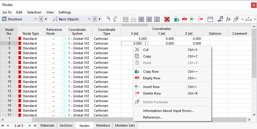This screenshot has height=129, width=257.
Task: Go to the previous table beside '3 of 5'
Action: point(8,126)
